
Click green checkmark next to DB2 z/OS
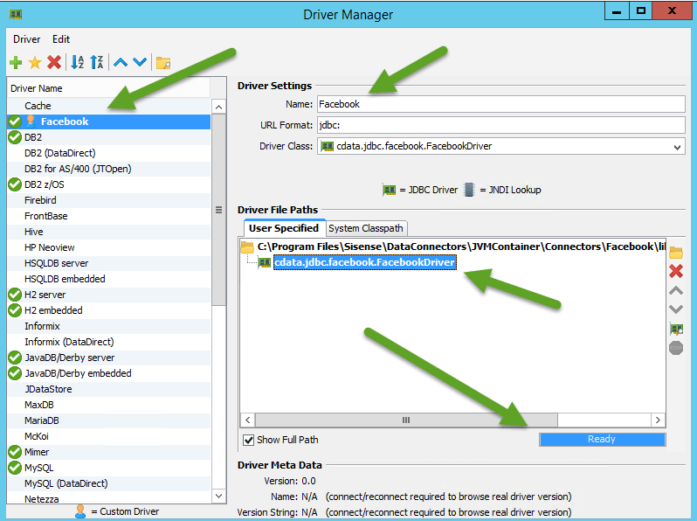point(15,184)
